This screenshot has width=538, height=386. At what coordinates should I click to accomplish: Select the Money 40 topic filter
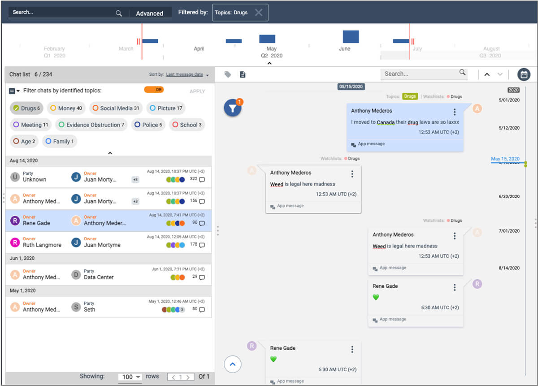(x=66, y=108)
